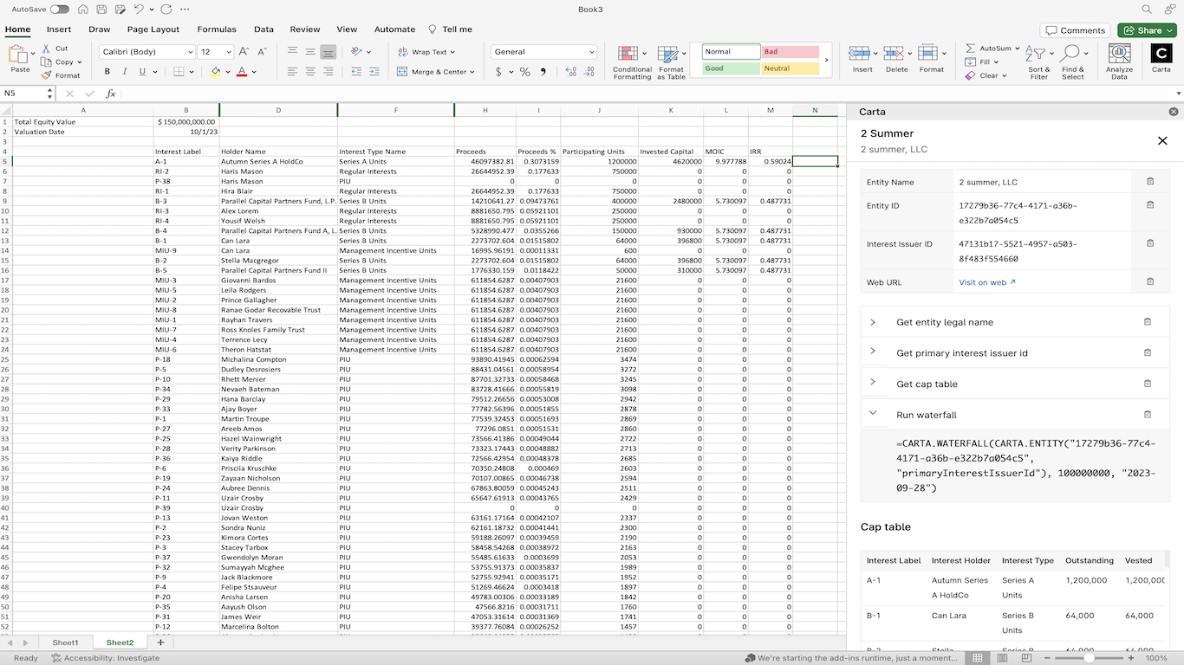Screen dimensions: 1184x665
Task: Toggle Italic formatting
Action: pyautogui.click(x=125, y=72)
